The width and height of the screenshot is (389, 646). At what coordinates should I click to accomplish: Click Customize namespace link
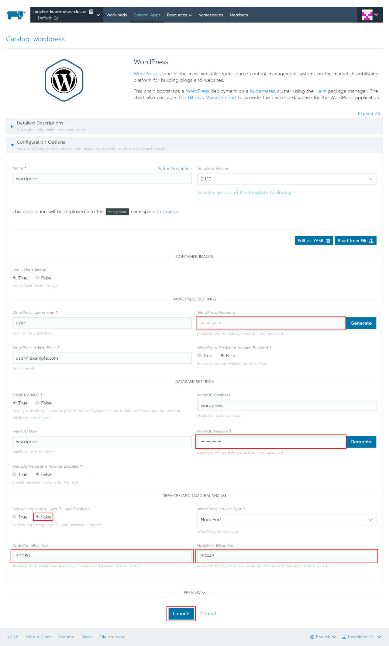[167, 212]
